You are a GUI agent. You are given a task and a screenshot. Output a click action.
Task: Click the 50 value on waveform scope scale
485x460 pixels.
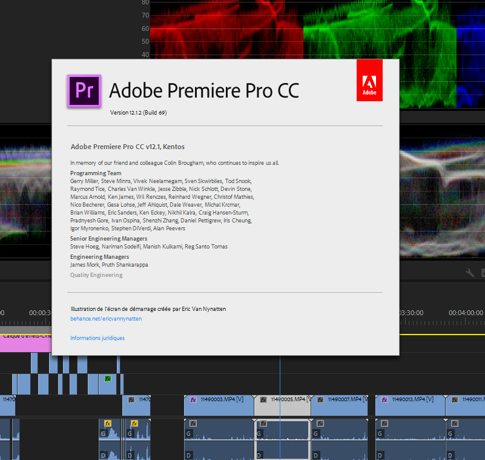pyautogui.click(x=145, y=41)
